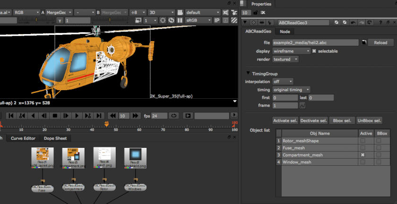Open the display wireframe dropdown
Screen dimensions: 397x204
pos(292,51)
